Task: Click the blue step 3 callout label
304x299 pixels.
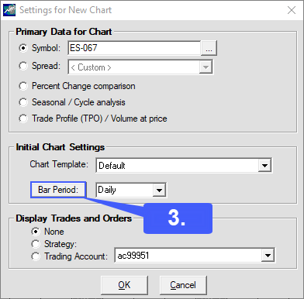Action: 178,218
